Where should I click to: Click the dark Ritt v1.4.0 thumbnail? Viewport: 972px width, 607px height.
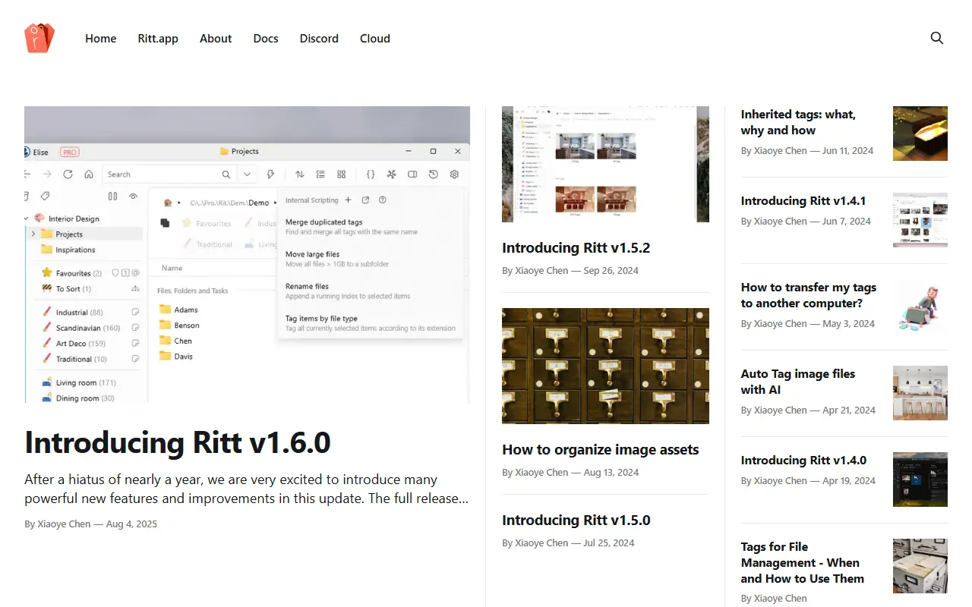click(x=920, y=480)
